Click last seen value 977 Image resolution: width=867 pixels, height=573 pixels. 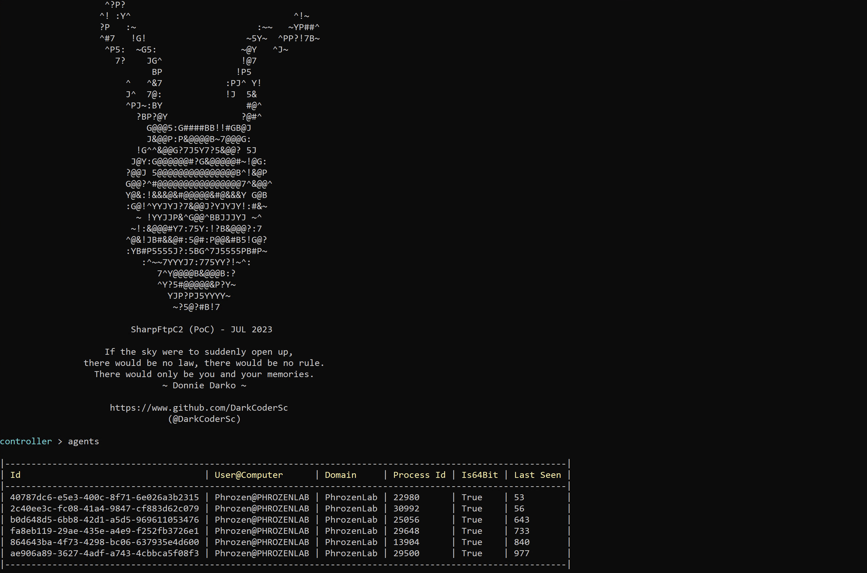pos(522,553)
